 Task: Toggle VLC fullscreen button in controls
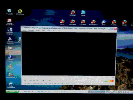pos(43,80)
